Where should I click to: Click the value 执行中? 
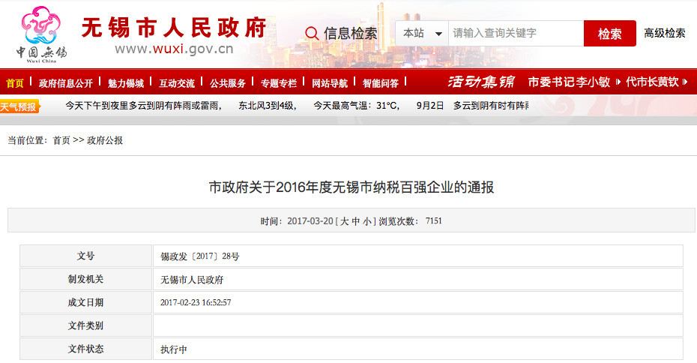click(x=173, y=349)
